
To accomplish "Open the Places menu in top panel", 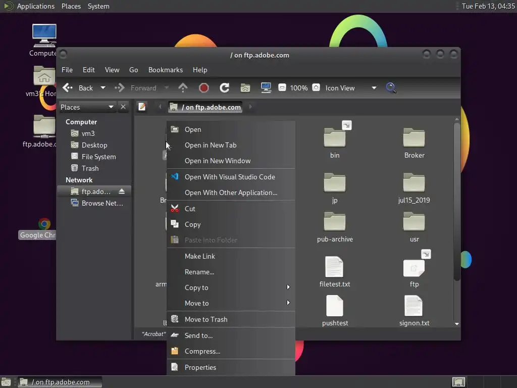I will [x=71, y=6].
